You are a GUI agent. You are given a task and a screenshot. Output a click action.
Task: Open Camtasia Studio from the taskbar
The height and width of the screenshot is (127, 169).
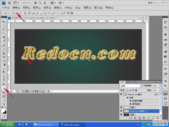click(x=45, y=124)
